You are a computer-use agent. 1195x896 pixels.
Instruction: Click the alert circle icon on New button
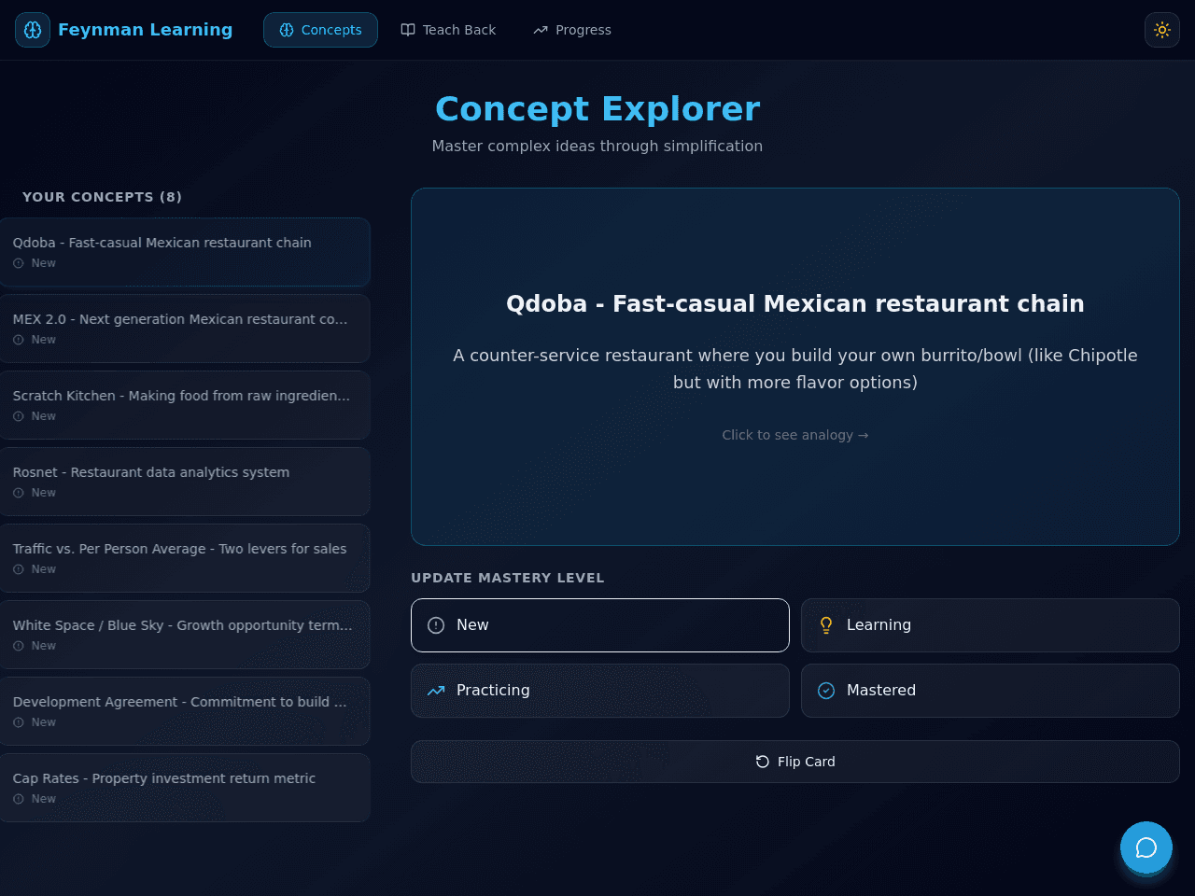pos(436,625)
